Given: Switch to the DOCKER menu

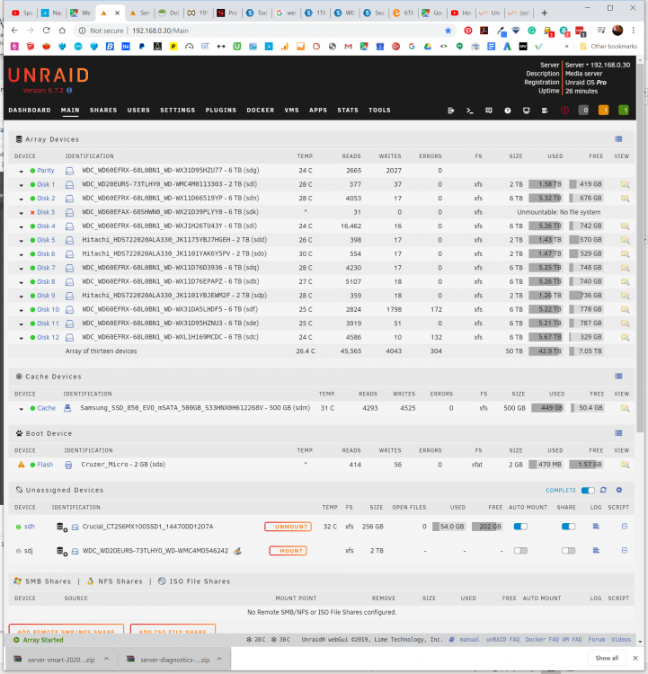Looking at the screenshot, I should (260, 110).
